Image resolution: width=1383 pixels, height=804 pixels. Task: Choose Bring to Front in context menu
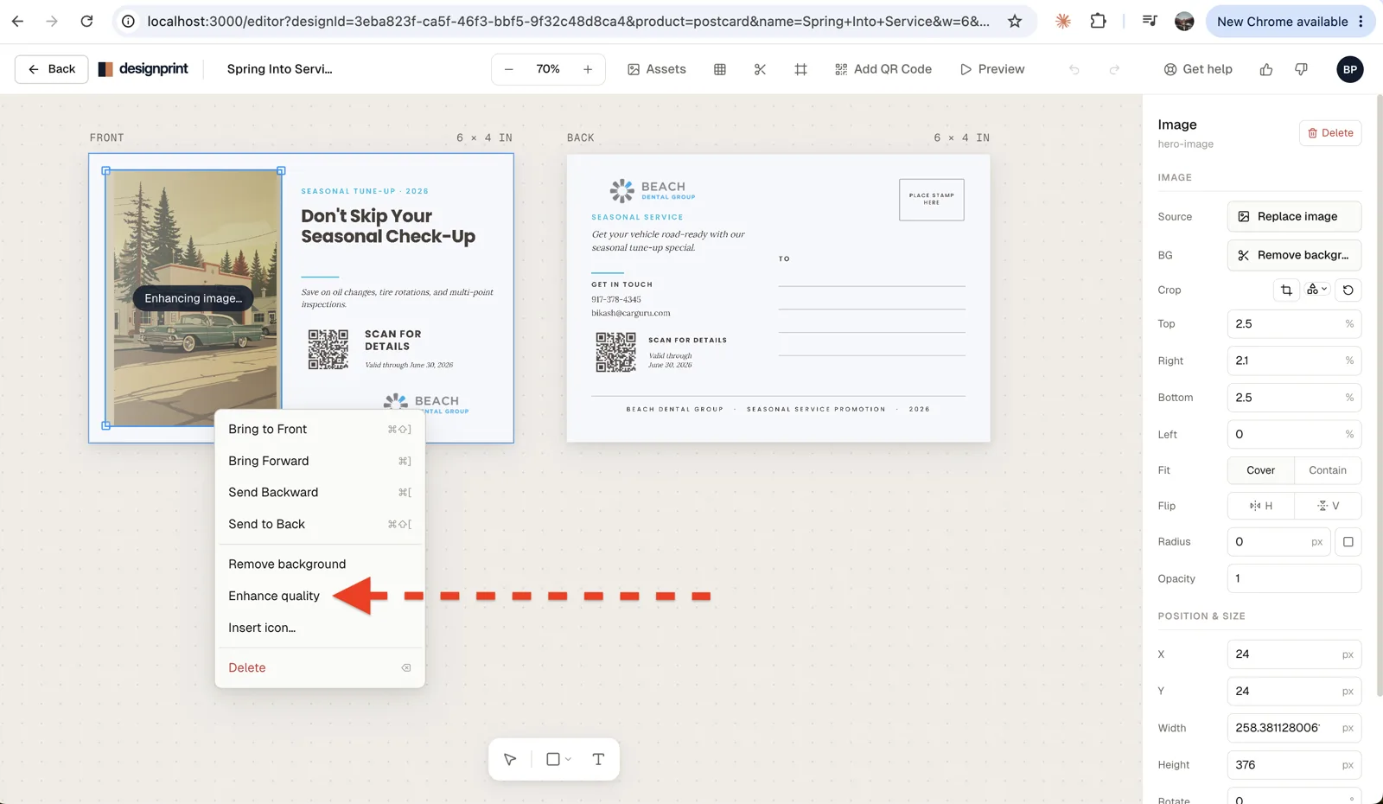point(320,429)
